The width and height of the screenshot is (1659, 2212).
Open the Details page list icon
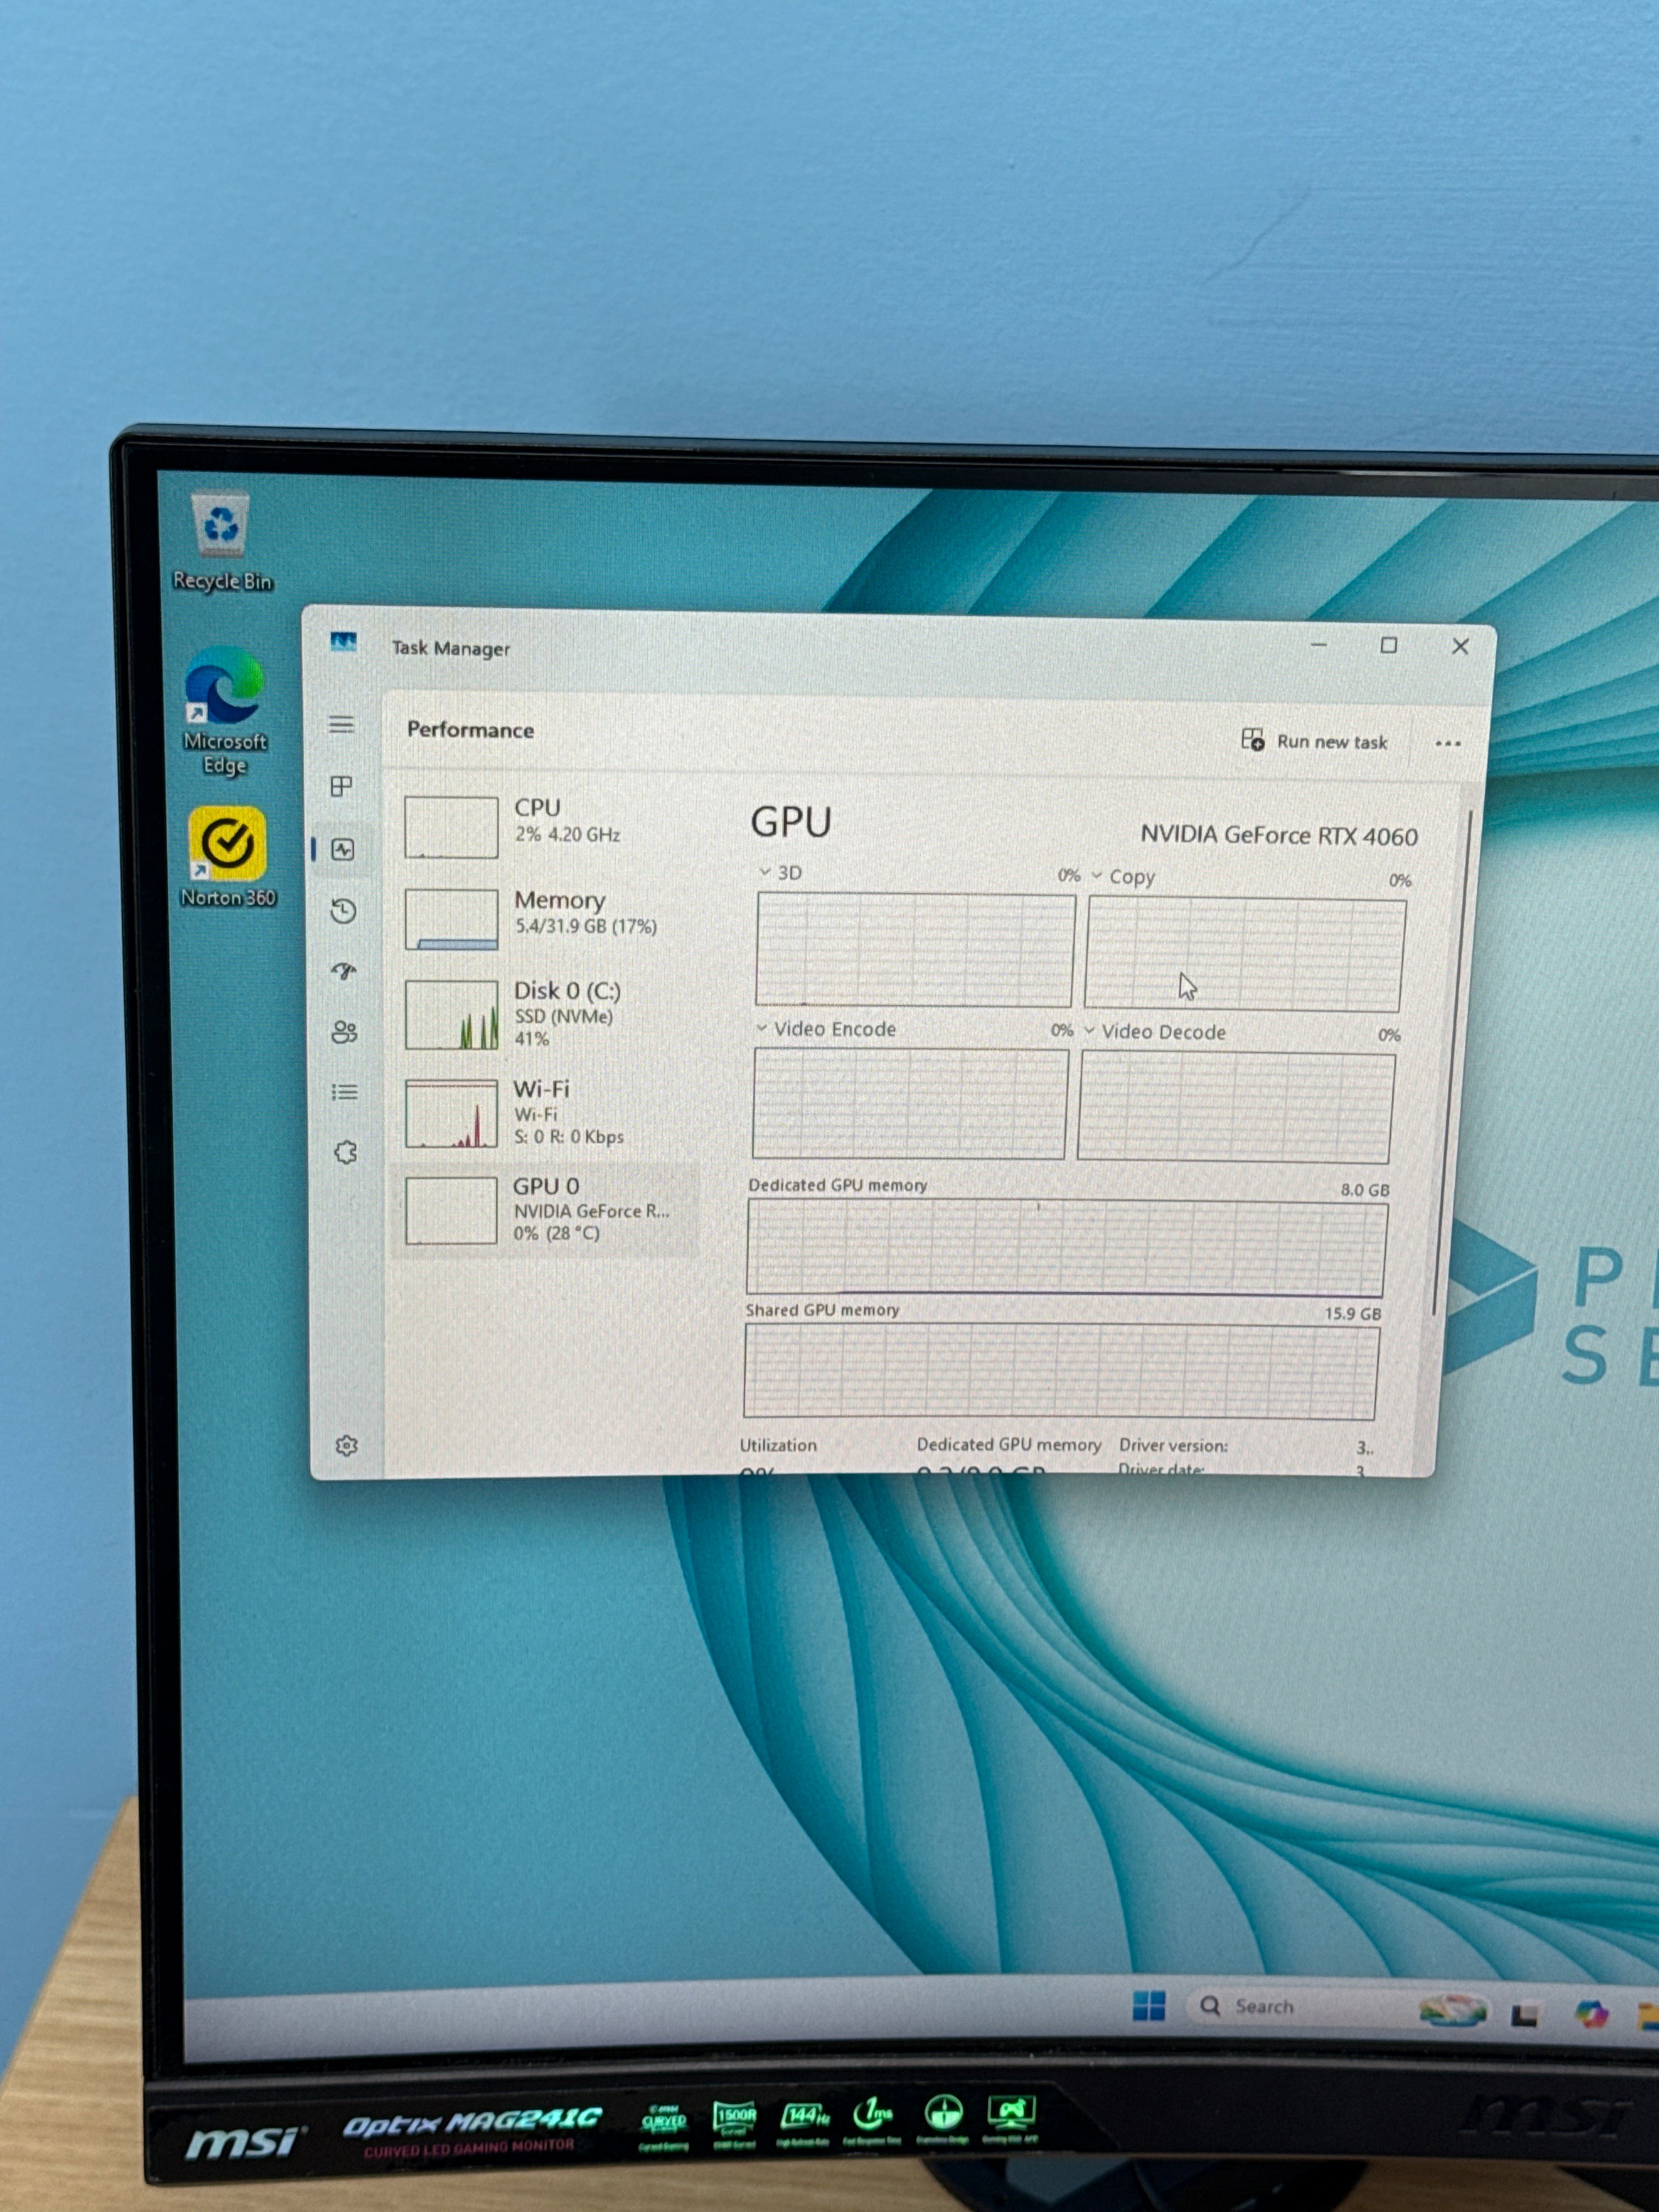point(345,1091)
